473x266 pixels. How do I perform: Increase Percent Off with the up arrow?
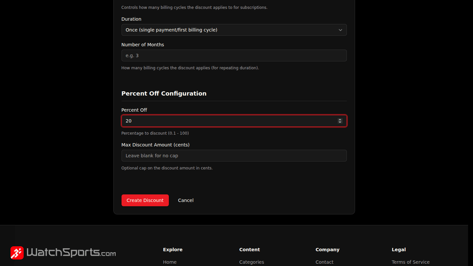pos(340,120)
